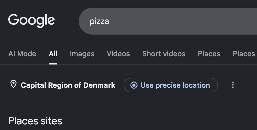Click the Places sites heading
This screenshot has width=257, height=130.
point(35,121)
